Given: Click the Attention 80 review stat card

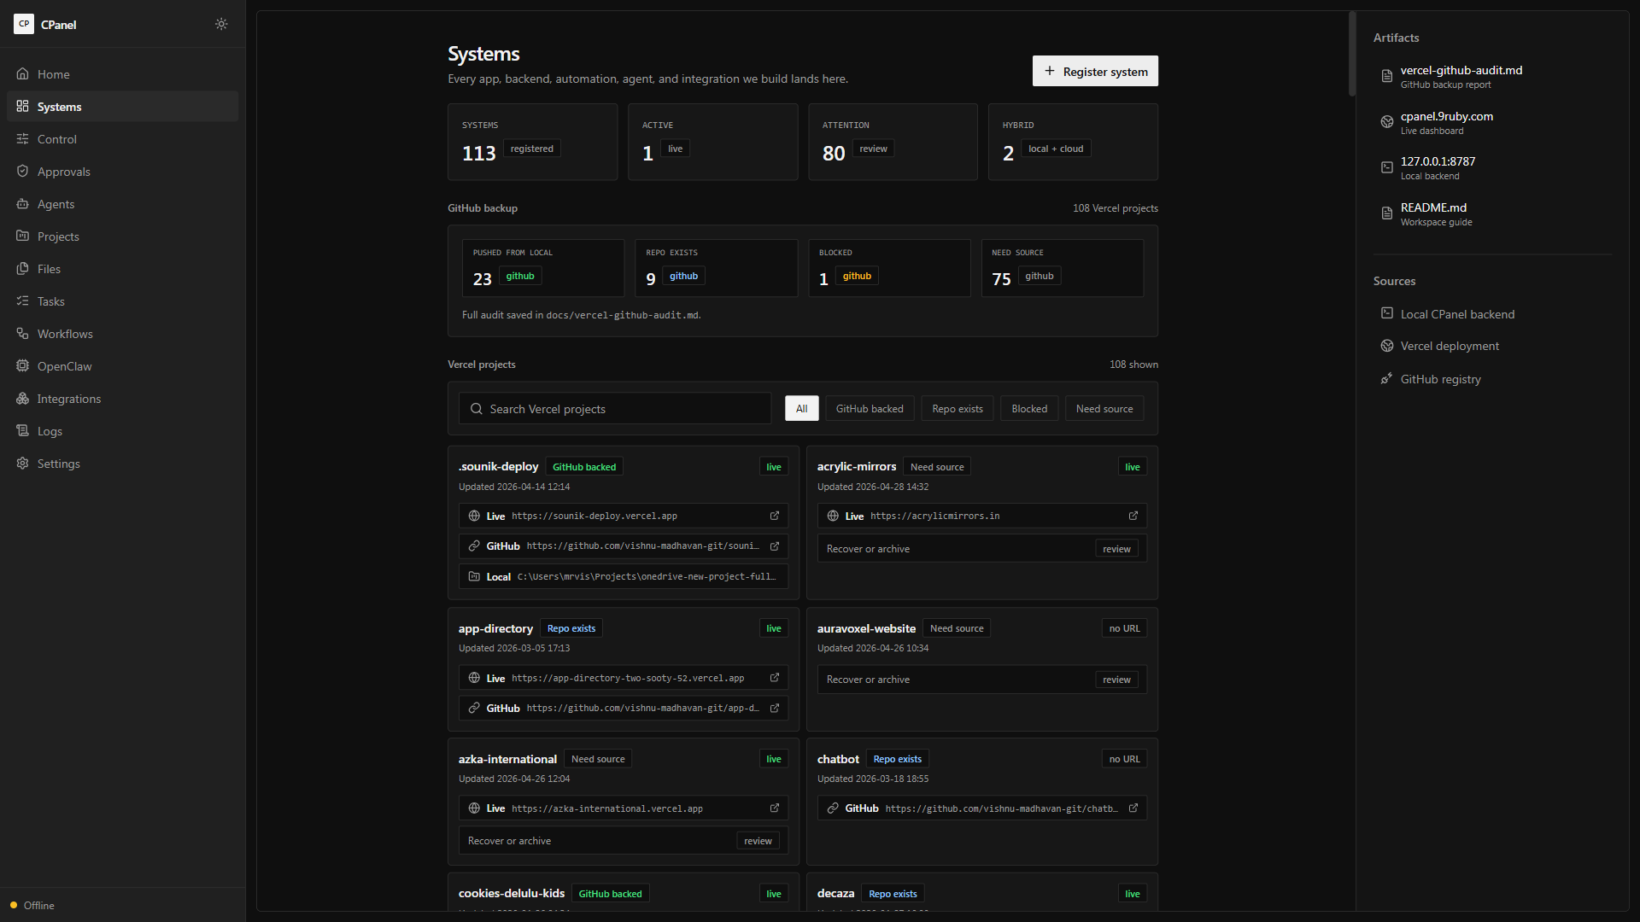Looking at the screenshot, I should [x=893, y=142].
